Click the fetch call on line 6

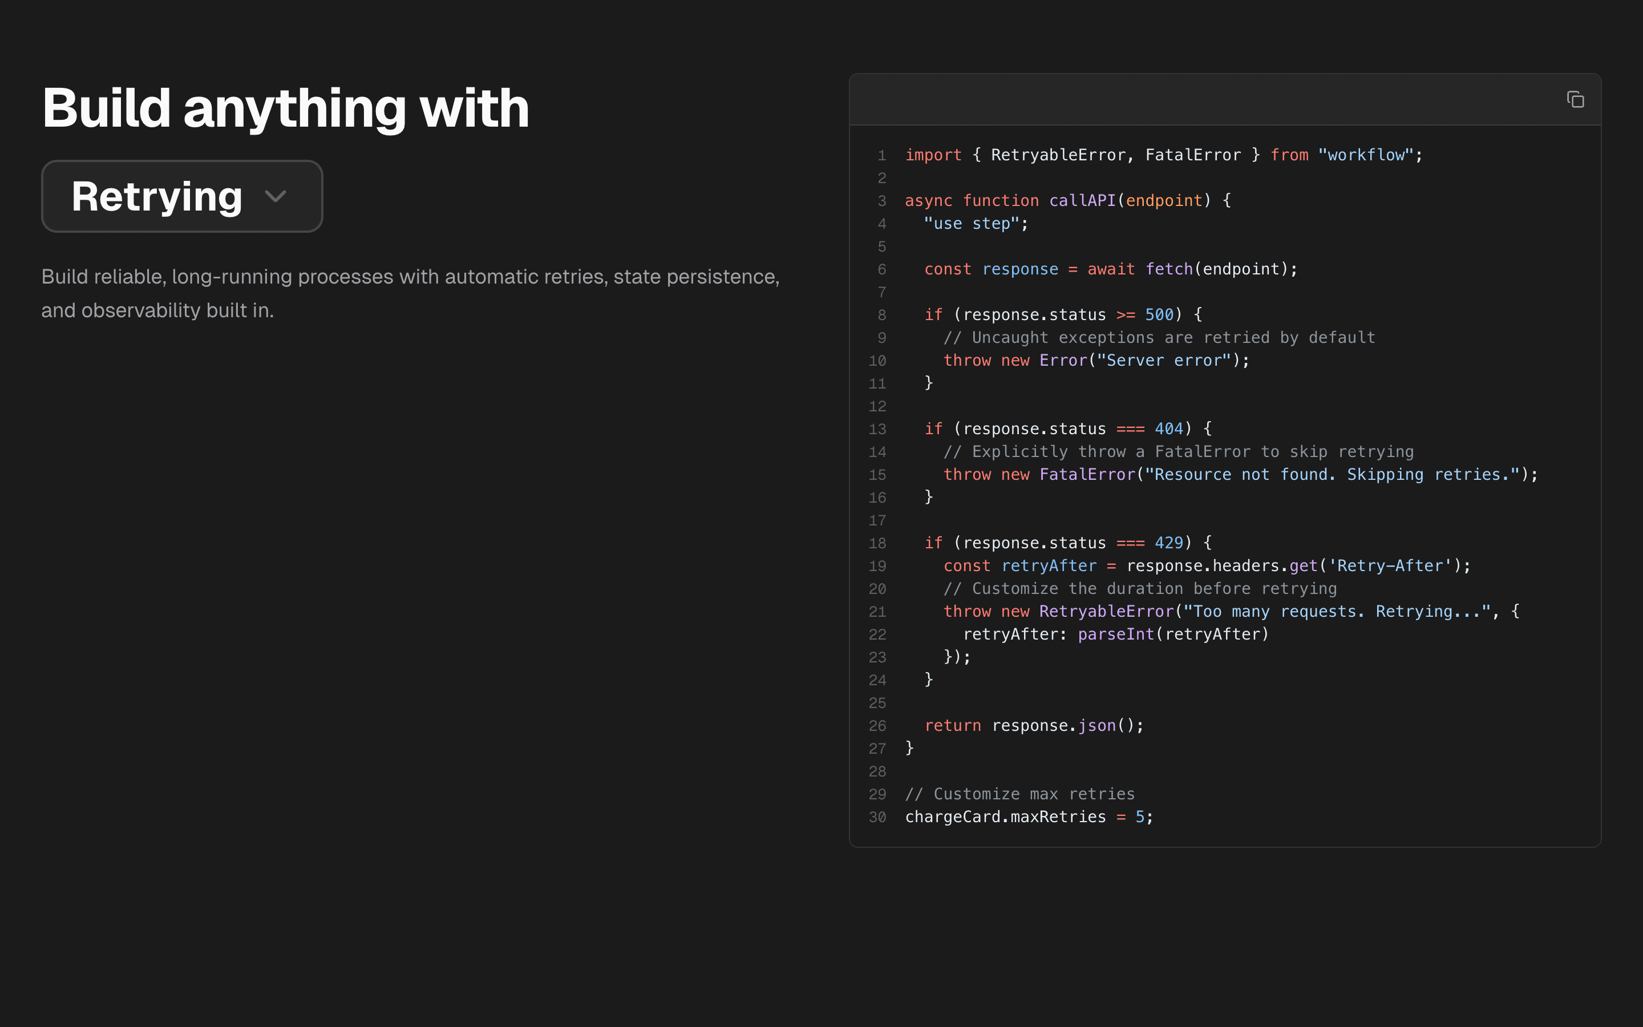[1170, 269]
